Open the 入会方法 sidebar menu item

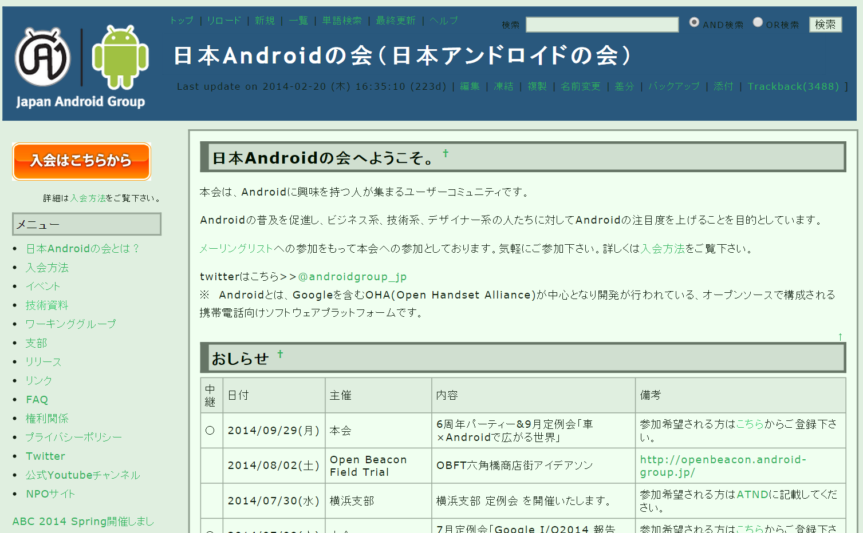tap(47, 268)
